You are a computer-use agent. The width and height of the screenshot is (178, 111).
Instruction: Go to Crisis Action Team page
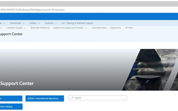point(99,28)
